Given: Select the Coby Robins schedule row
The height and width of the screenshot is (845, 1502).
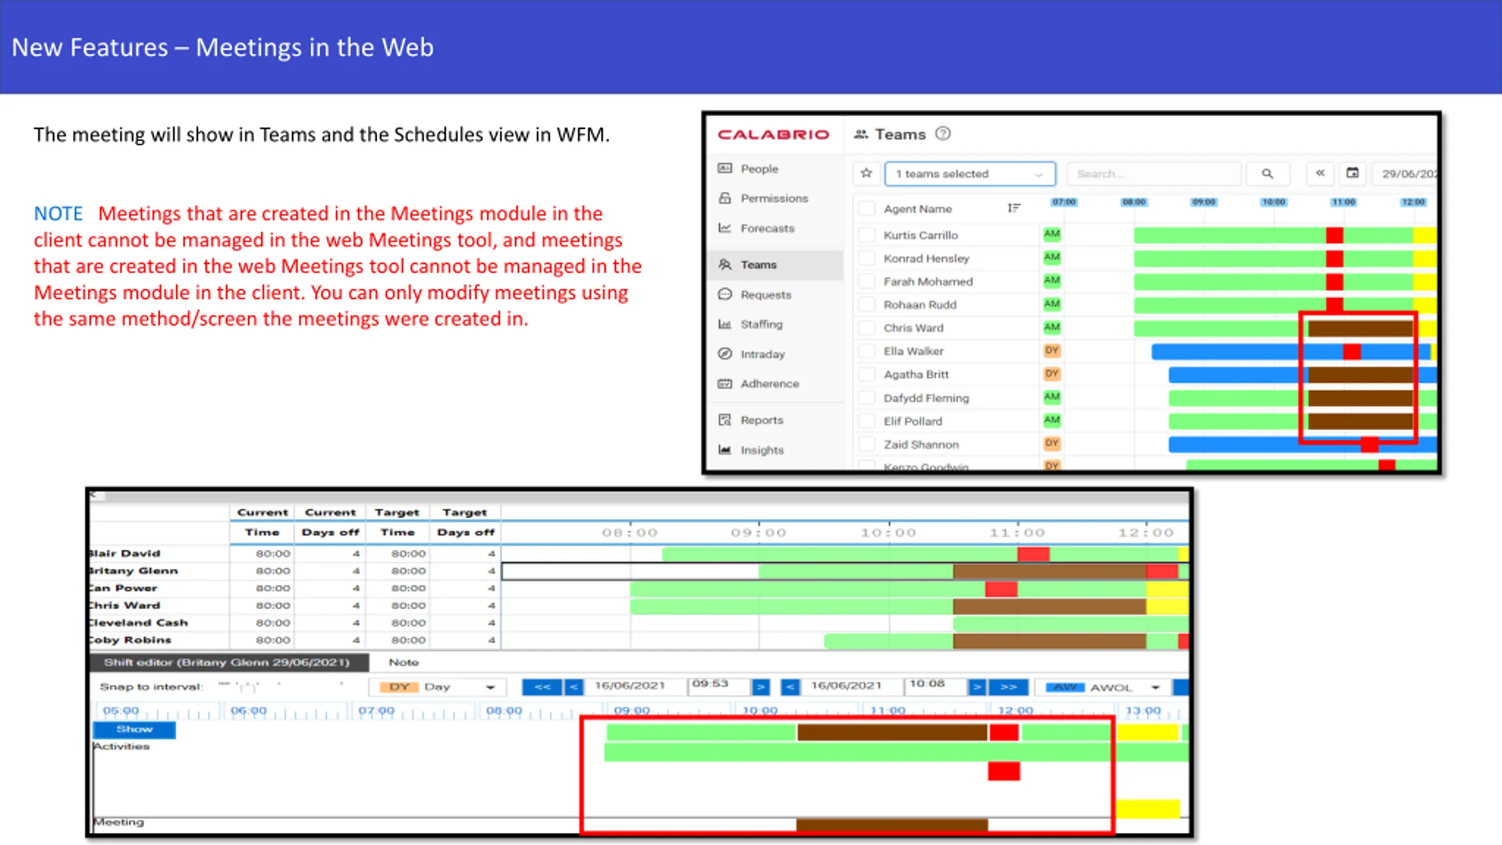Looking at the screenshot, I should [x=640, y=640].
